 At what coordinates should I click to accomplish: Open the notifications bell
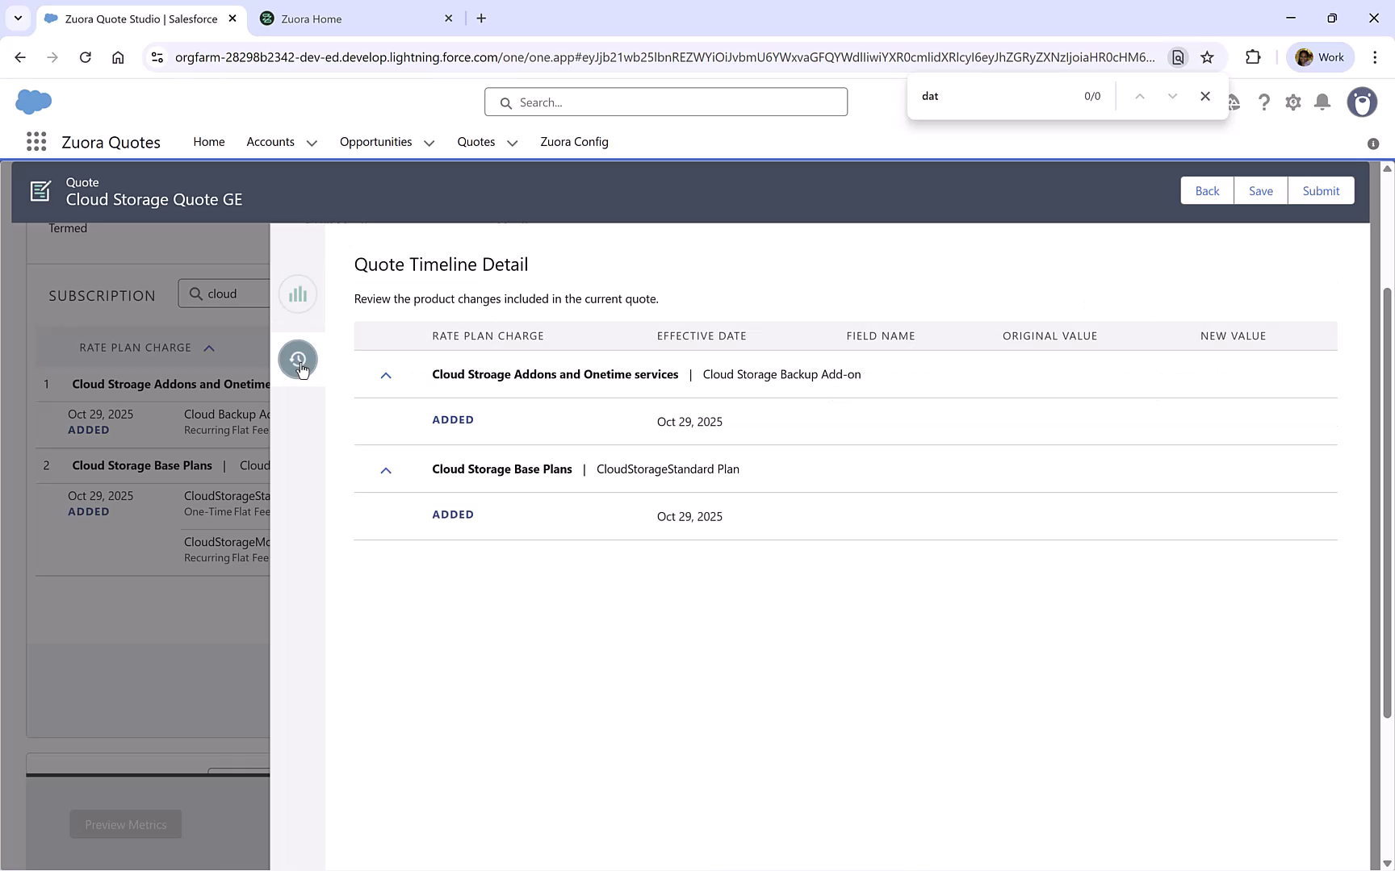click(1322, 102)
